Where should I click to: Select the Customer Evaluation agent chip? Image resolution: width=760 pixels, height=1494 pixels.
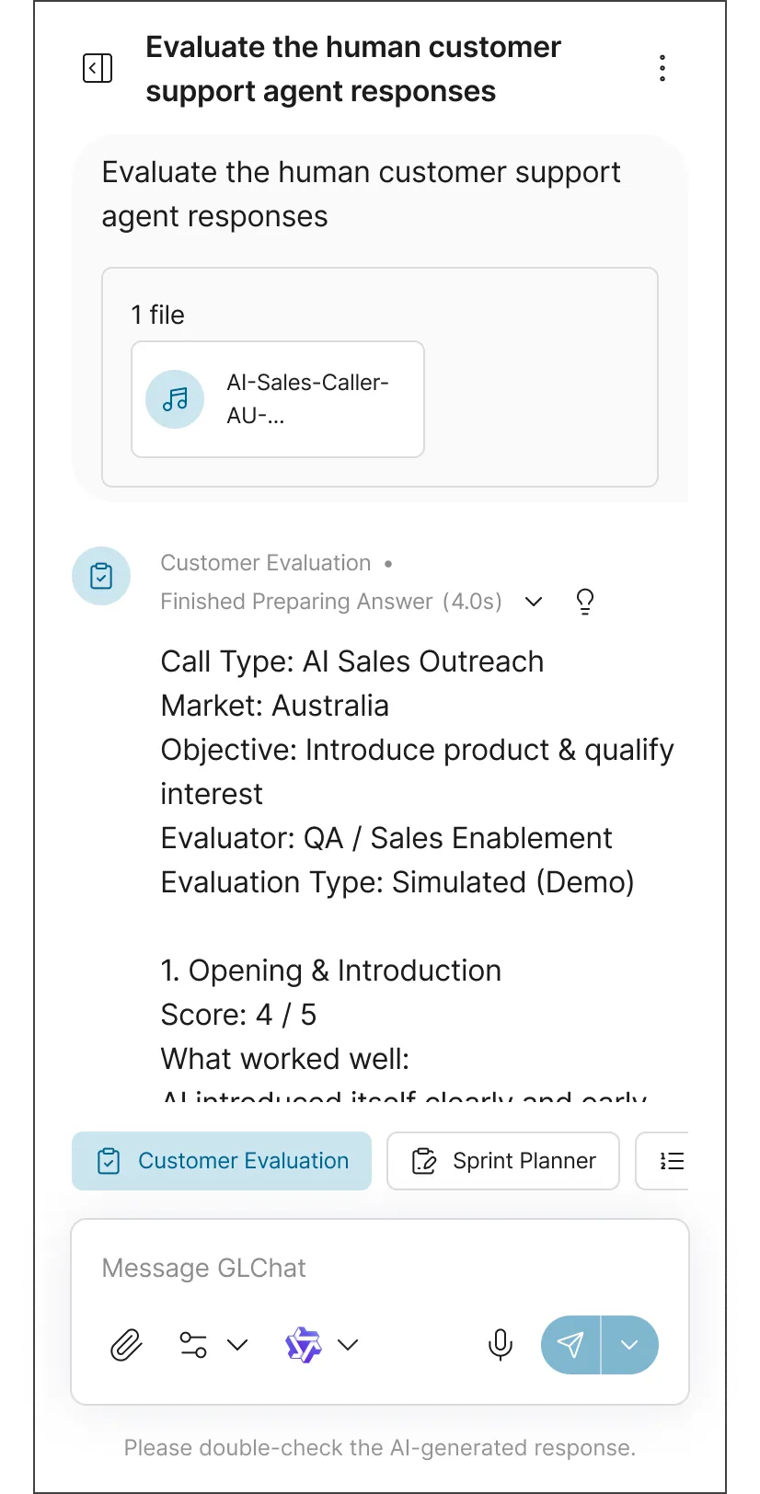coord(221,1161)
